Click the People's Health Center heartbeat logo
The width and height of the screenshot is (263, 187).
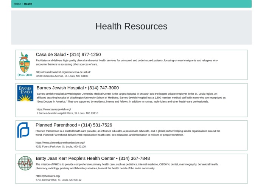25,163
